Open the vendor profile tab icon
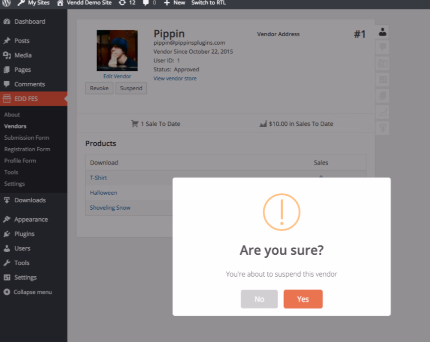 click(x=382, y=33)
